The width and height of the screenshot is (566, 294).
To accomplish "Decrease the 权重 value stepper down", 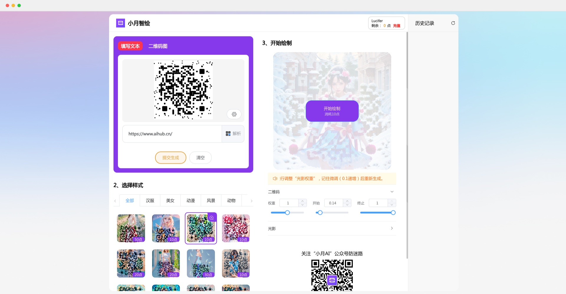I will (302, 205).
